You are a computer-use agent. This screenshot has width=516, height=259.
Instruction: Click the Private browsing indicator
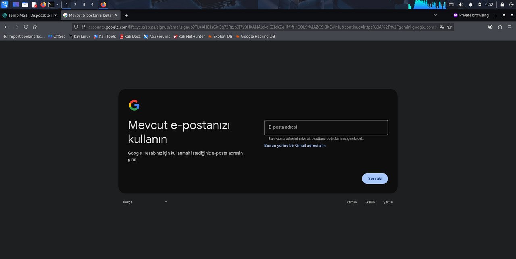point(471,15)
